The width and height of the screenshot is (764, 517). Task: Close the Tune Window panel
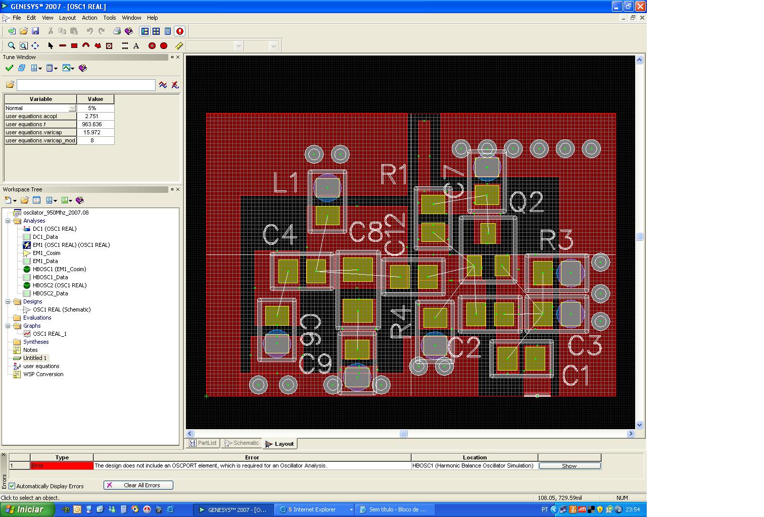tap(177, 57)
